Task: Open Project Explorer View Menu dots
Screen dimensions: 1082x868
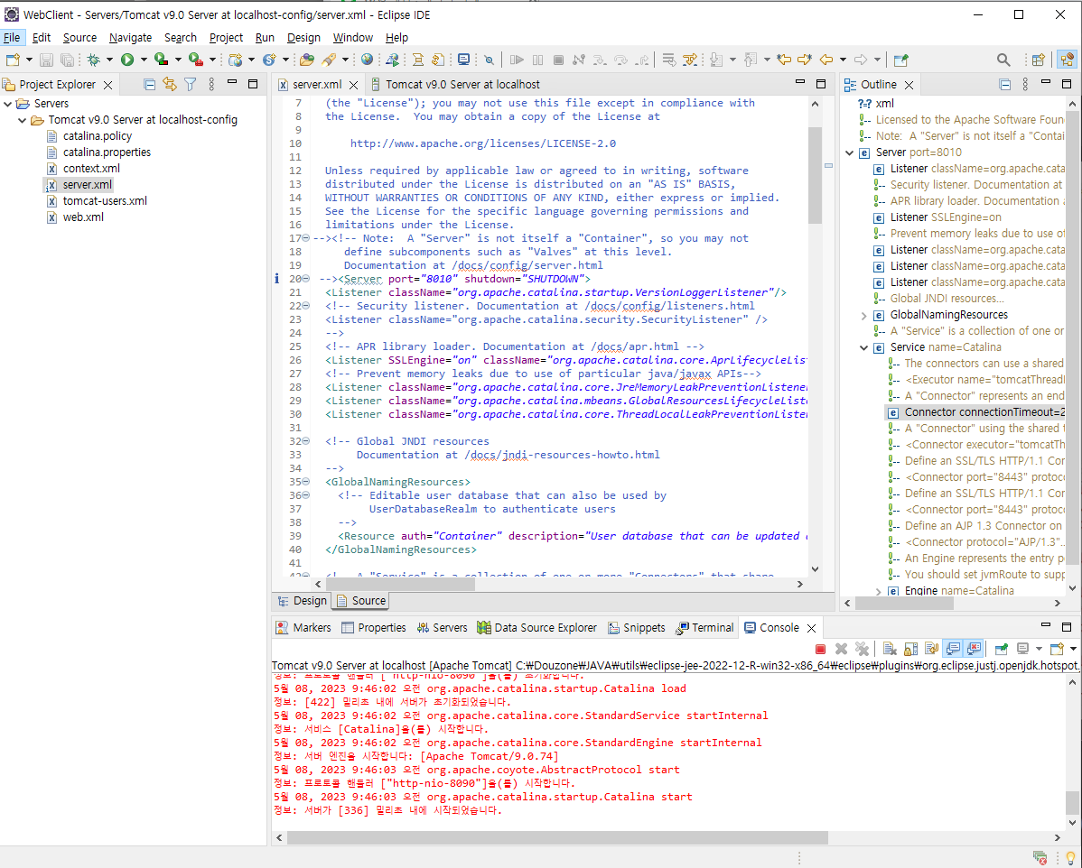Action: click(x=211, y=84)
